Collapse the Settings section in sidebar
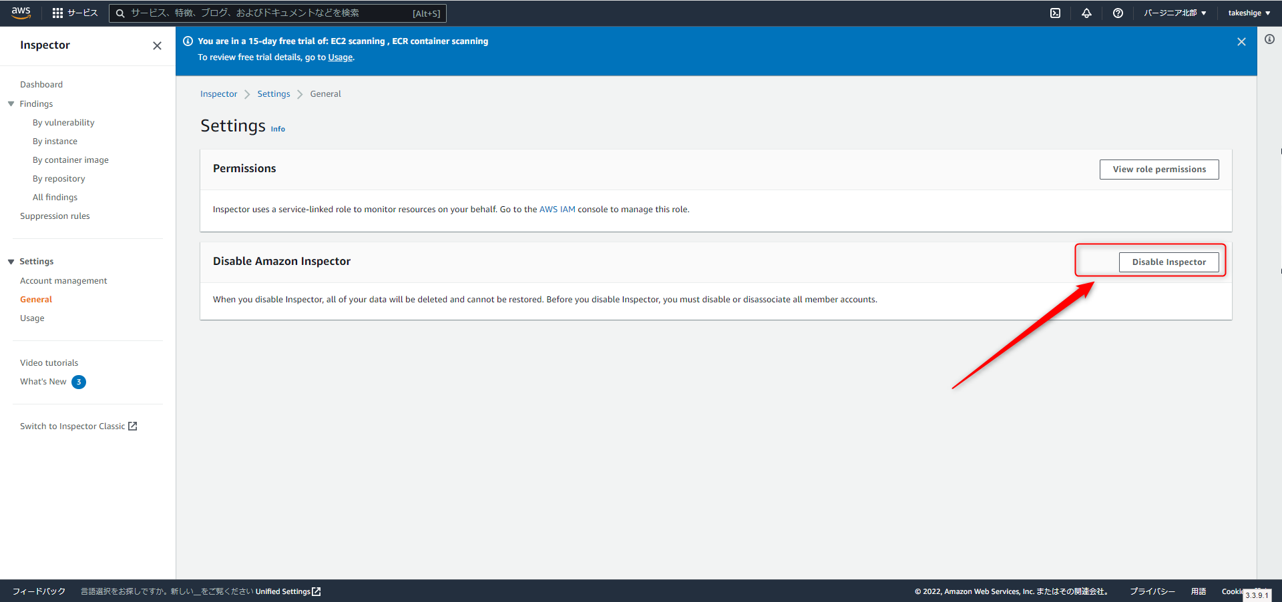The image size is (1282, 602). pyautogui.click(x=11, y=262)
